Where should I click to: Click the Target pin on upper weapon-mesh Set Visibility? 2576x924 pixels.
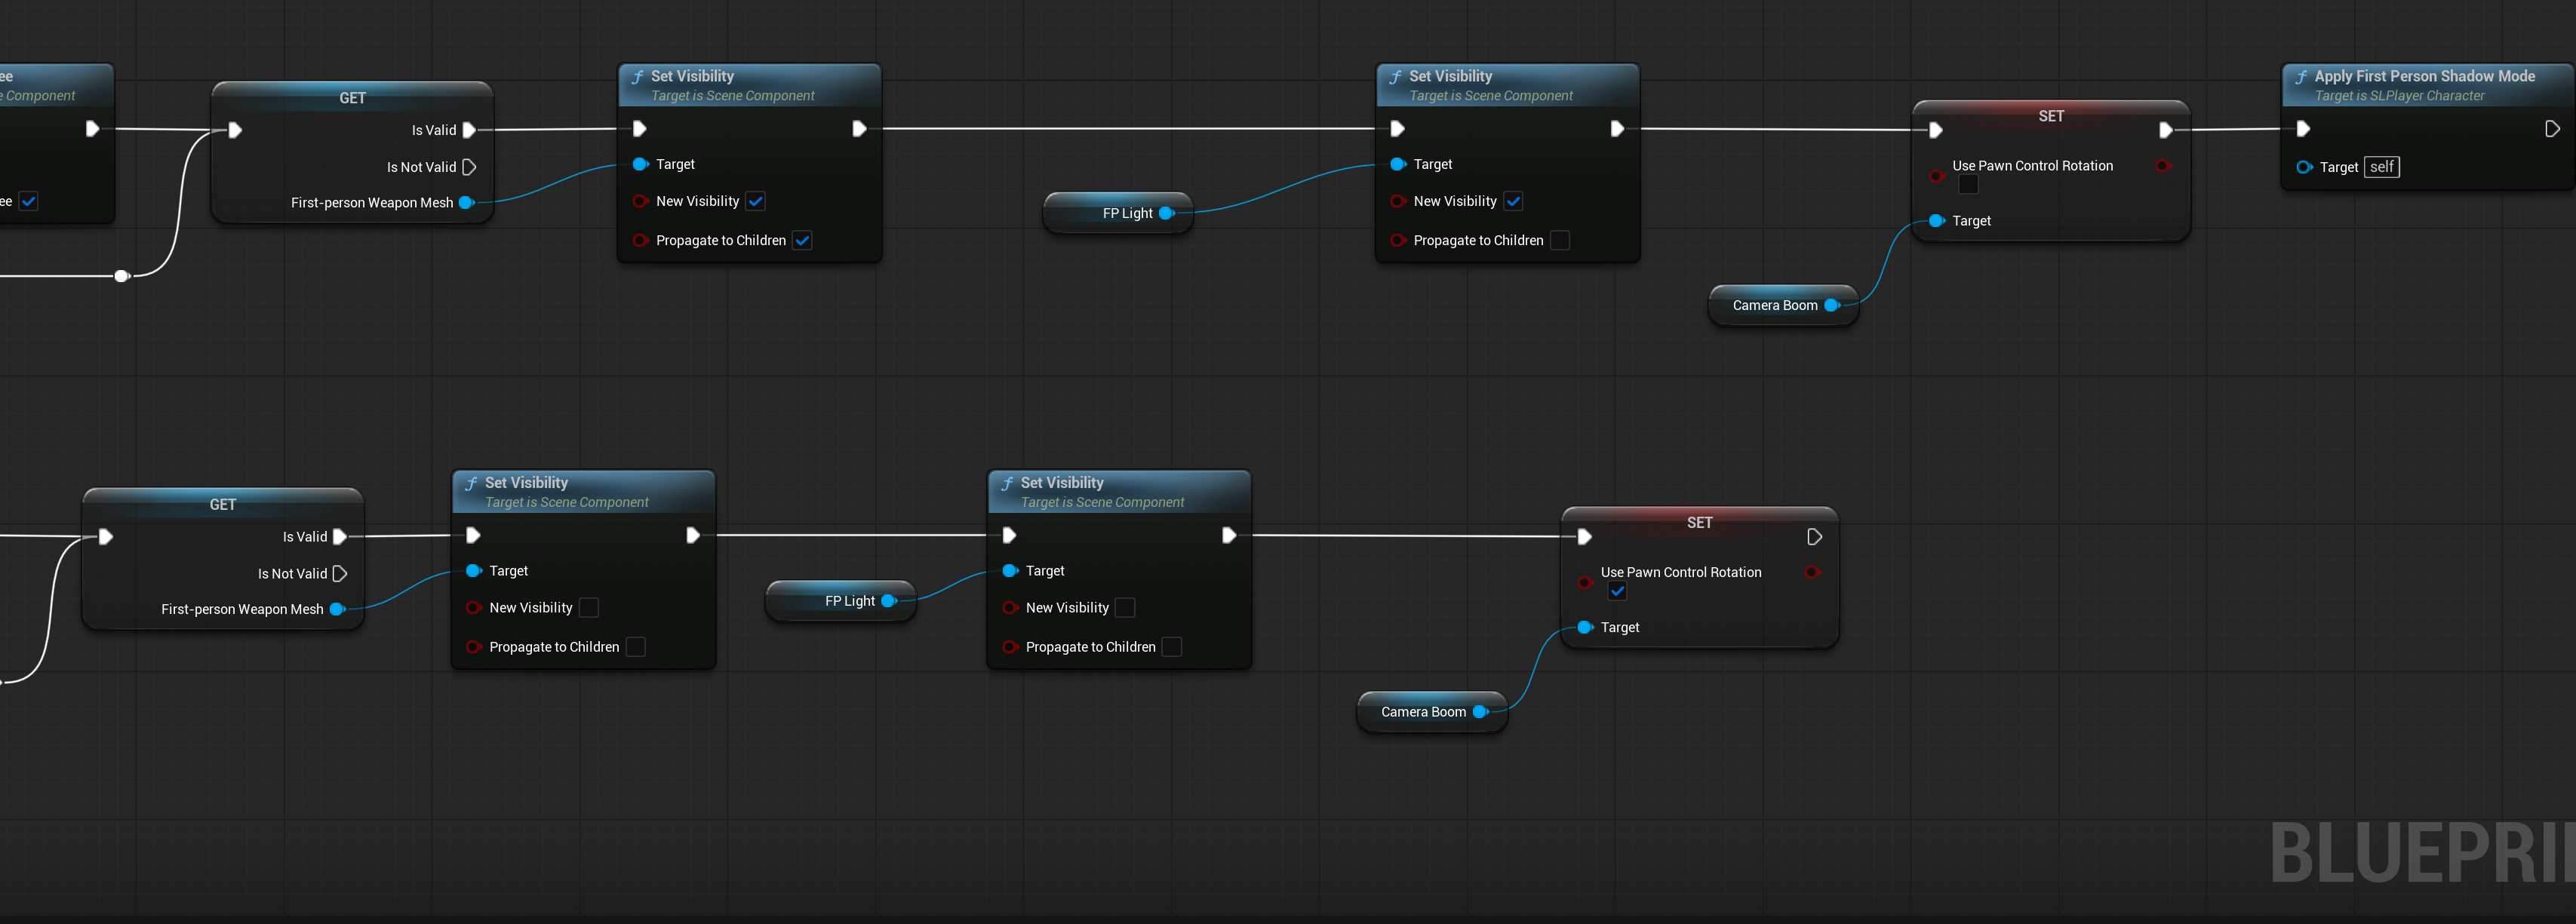coord(640,164)
